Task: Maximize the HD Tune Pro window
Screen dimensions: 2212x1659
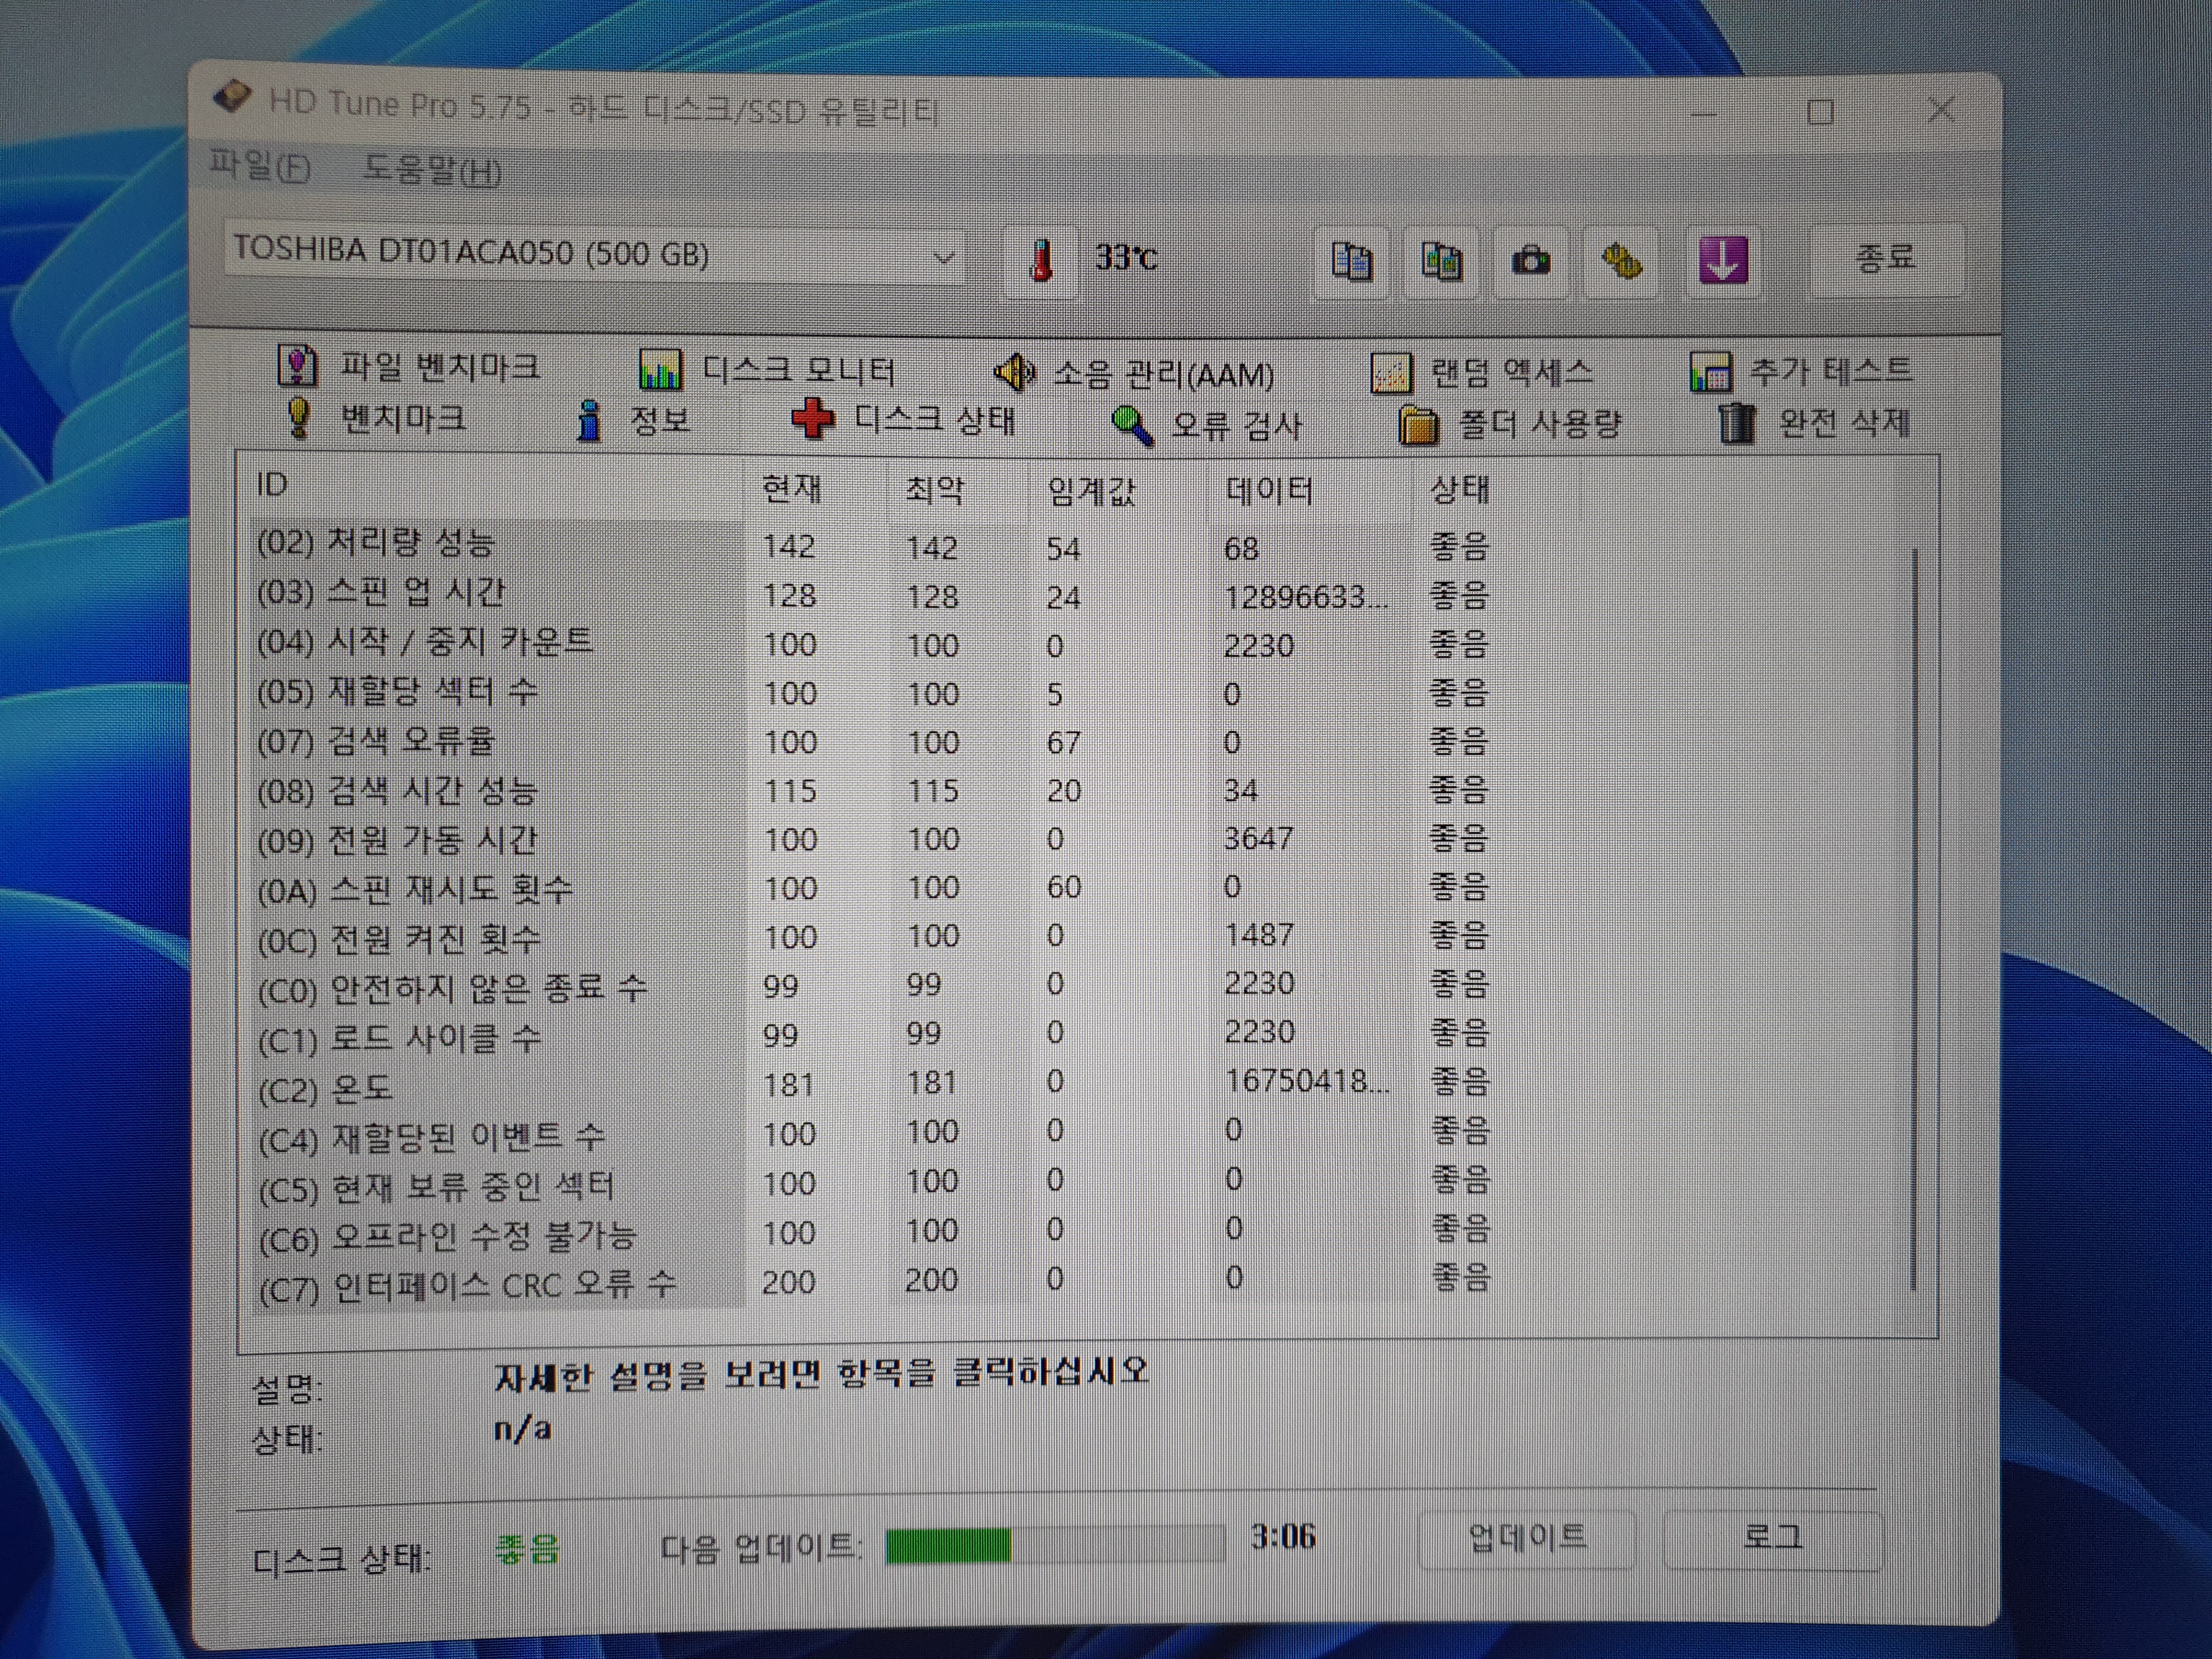Action: 1821,111
